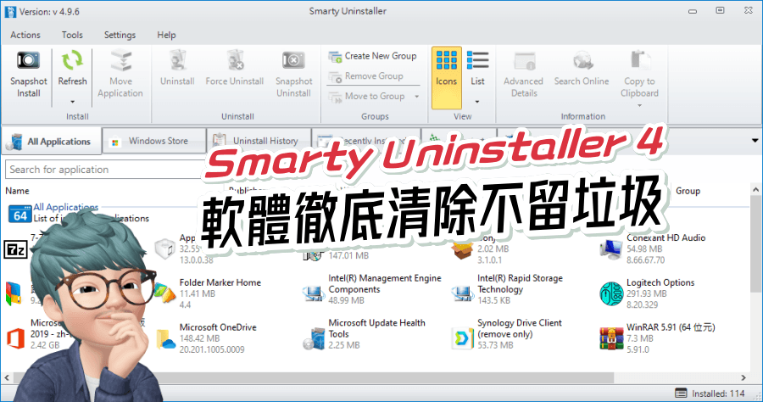The width and height of the screenshot is (763, 402).
Task: Select Intel(R) Management Engine Components icon
Action: pyautogui.click(x=314, y=293)
